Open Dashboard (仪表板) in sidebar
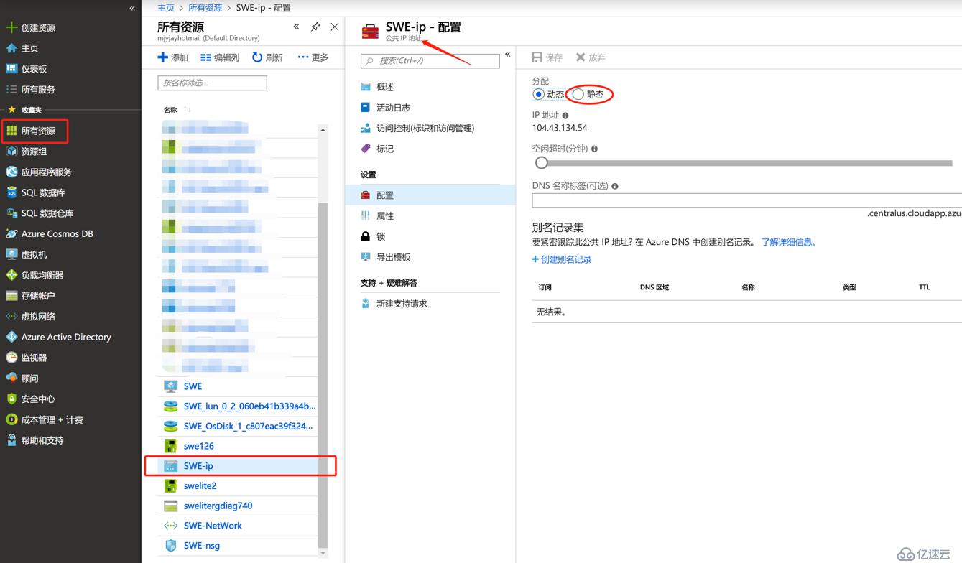962x563 pixels. pyautogui.click(x=34, y=69)
